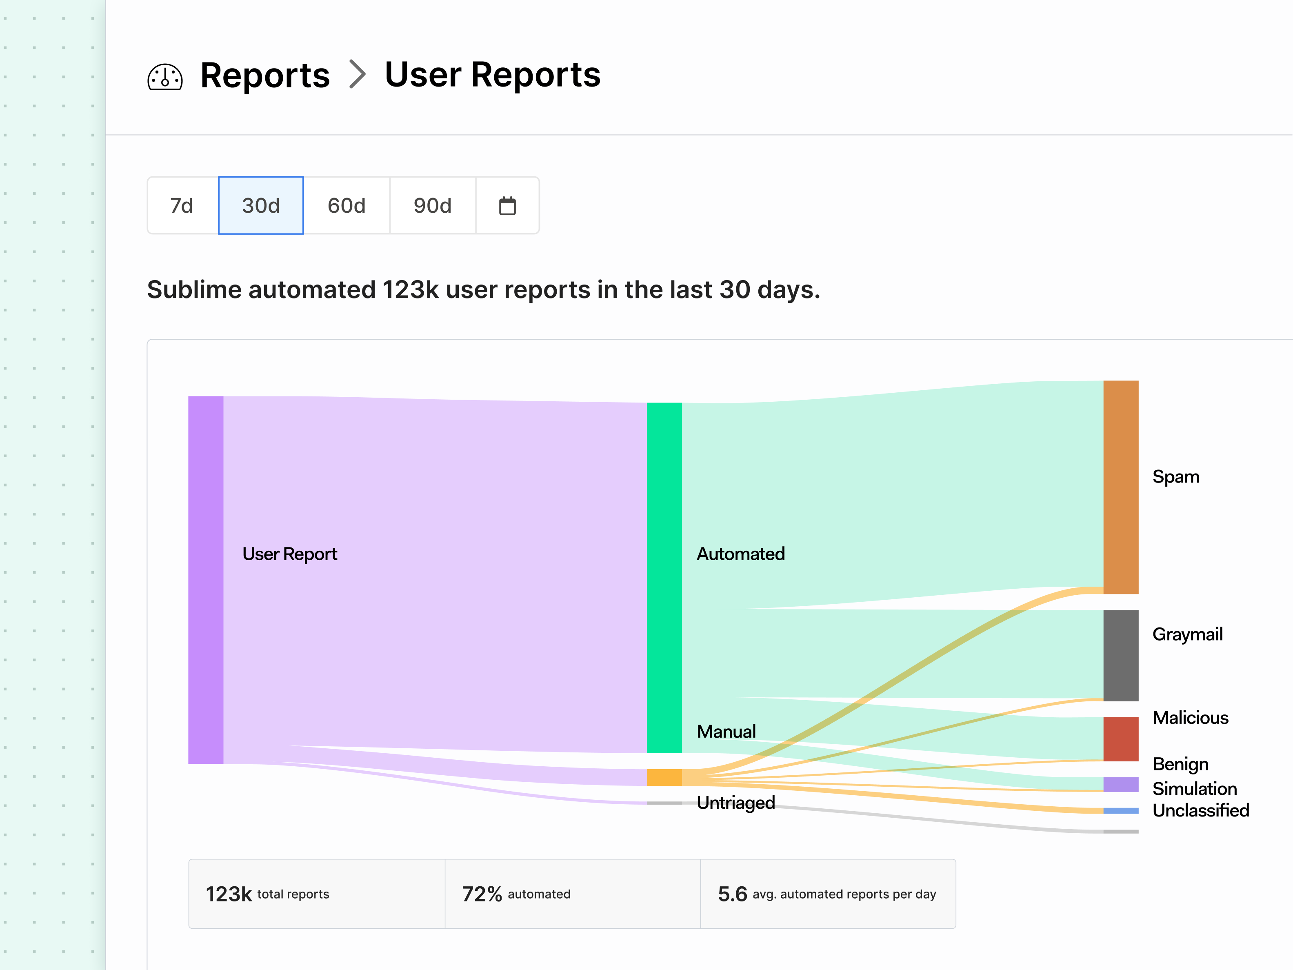The width and height of the screenshot is (1293, 970).
Task: Click the breadcrumb chevron separator
Action: point(357,75)
